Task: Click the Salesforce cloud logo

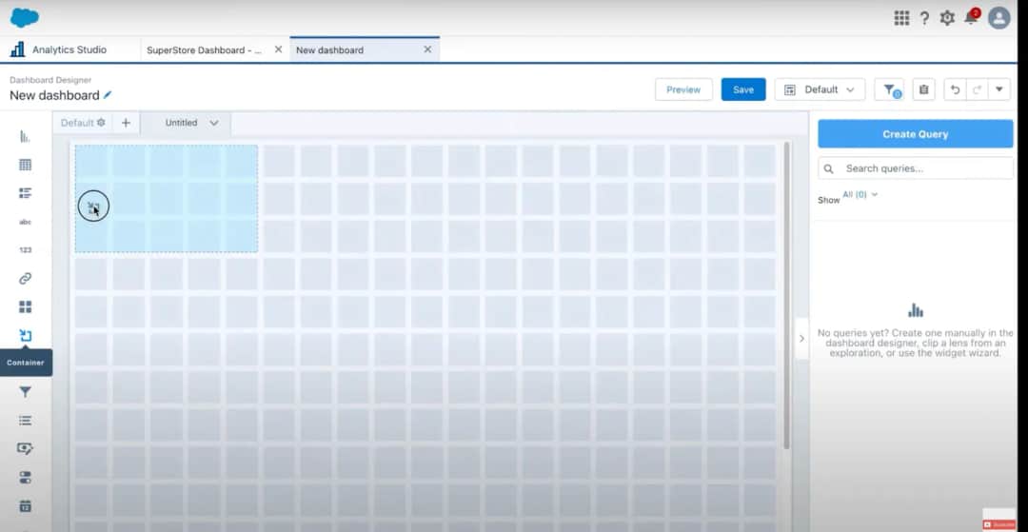Action: [24, 18]
